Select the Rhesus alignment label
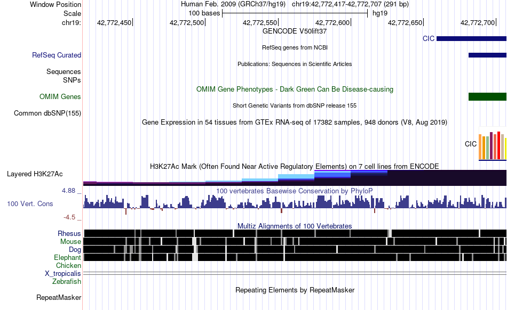 coord(69,233)
